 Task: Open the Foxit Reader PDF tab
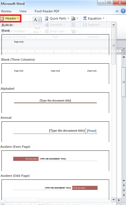coord(47,11)
